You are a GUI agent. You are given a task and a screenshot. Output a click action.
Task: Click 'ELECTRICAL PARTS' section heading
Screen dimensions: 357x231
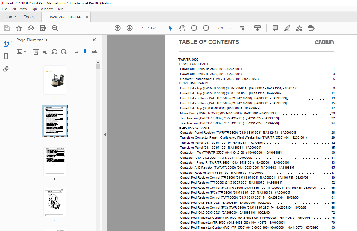(194, 128)
